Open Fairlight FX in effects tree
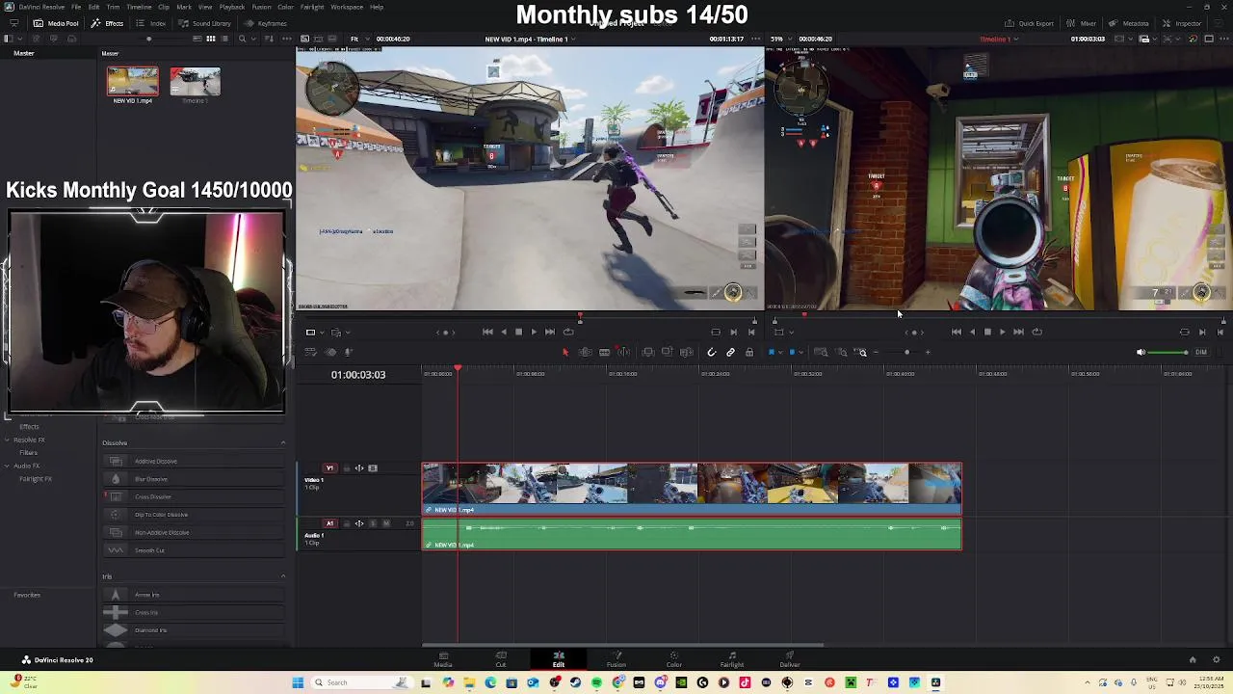The height and width of the screenshot is (694, 1233). [x=36, y=479]
